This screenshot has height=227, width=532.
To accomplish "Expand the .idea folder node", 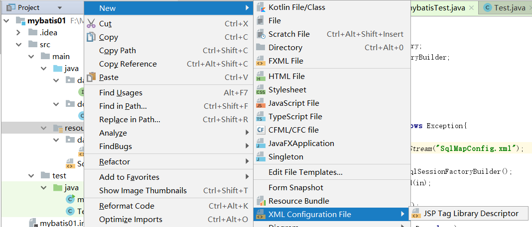I will tap(18, 32).
